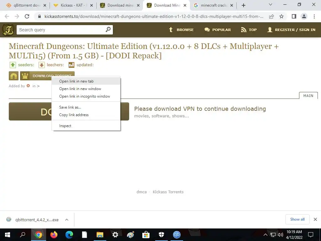Click the address bar URL

coord(154,16)
